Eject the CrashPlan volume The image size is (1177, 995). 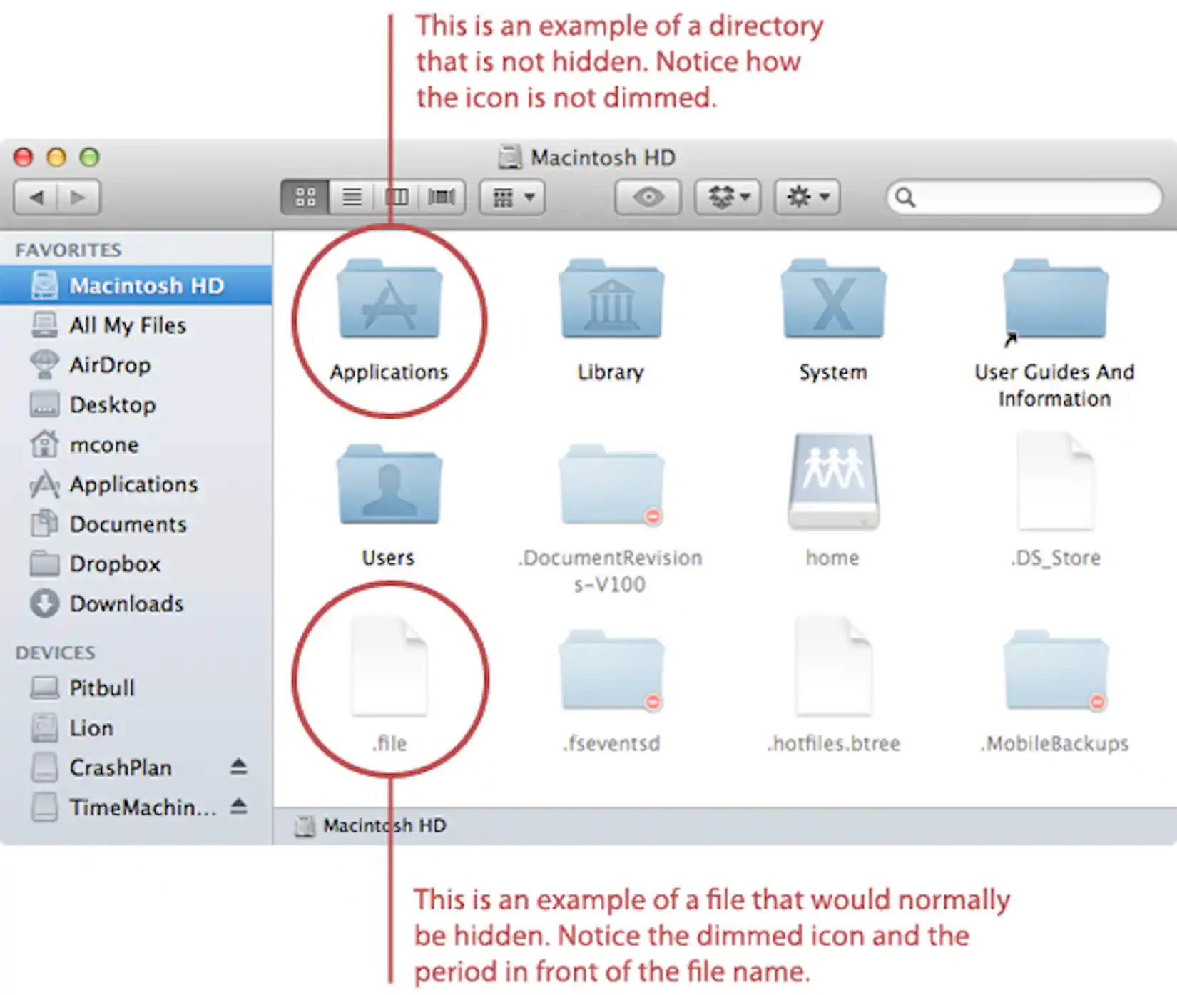[239, 767]
